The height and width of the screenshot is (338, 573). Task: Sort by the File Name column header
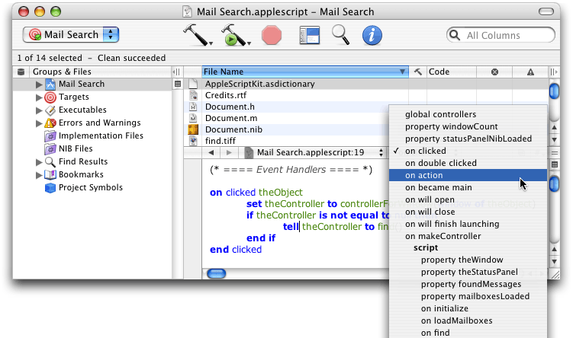click(x=304, y=72)
